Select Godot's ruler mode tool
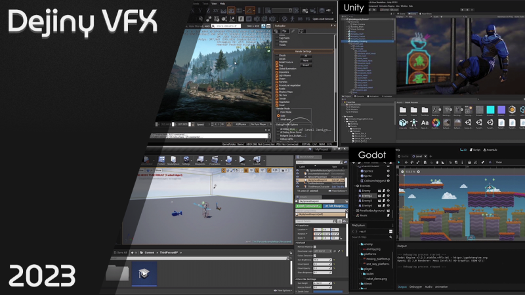The width and height of the screenshot is (525, 295). pyautogui.click(x=443, y=162)
